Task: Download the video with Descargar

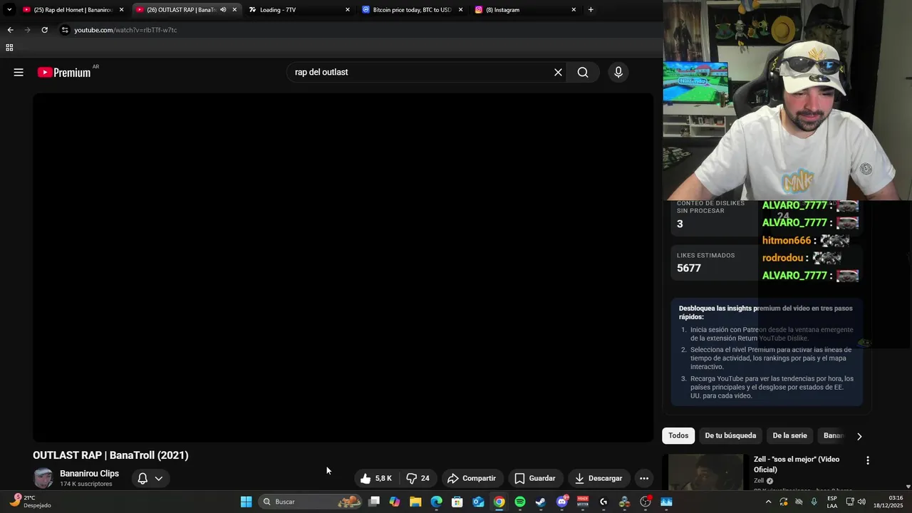Action: pyautogui.click(x=598, y=478)
